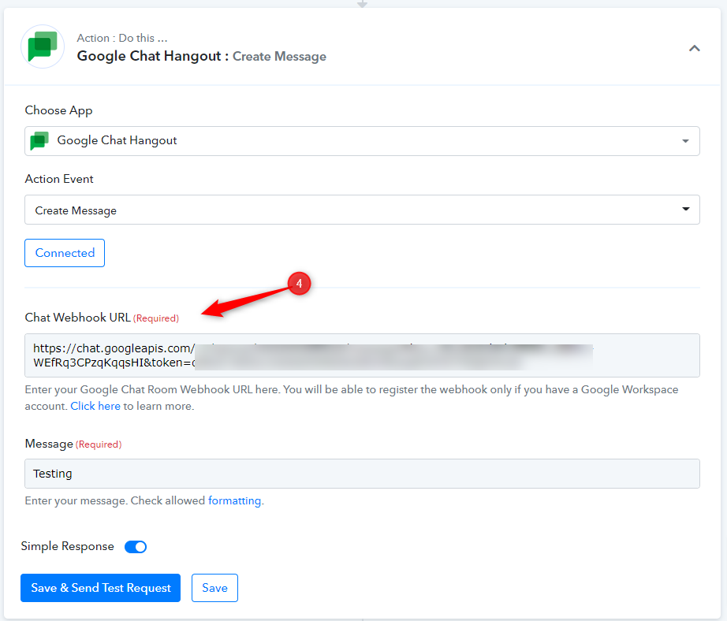Viewport: 727px width, 621px height.
Task: Click Save & Send Test Request
Action: tap(101, 588)
